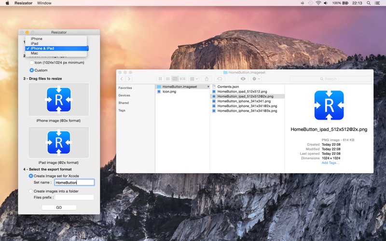Open the Finder Action gear dropdown
The width and height of the screenshot is (386, 241).
[x=256, y=79]
